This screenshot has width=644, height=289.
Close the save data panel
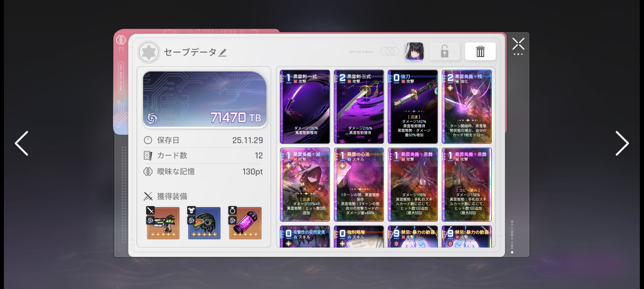pyautogui.click(x=518, y=44)
